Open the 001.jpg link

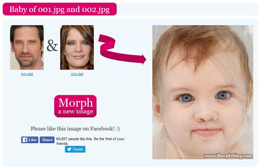27,74
